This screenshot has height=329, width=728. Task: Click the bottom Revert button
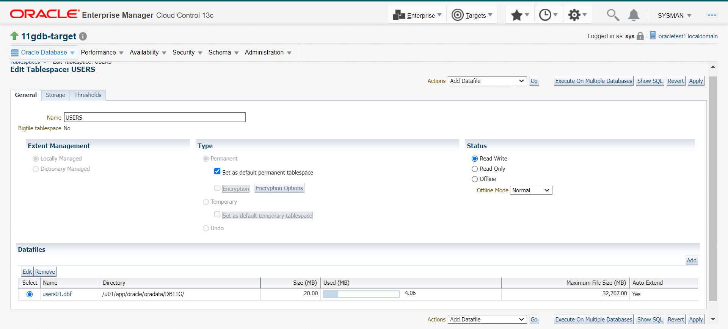(676, 320)
